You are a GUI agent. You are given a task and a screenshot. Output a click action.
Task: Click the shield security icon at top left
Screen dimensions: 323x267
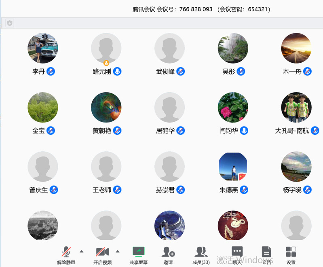[x=10, y=23]
